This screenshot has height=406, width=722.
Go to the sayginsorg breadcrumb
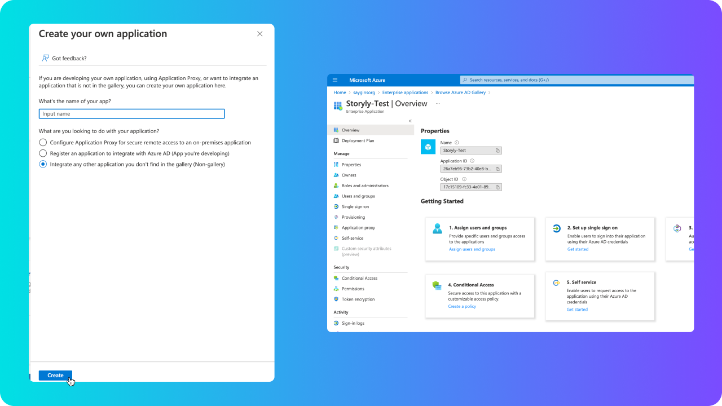364,92
